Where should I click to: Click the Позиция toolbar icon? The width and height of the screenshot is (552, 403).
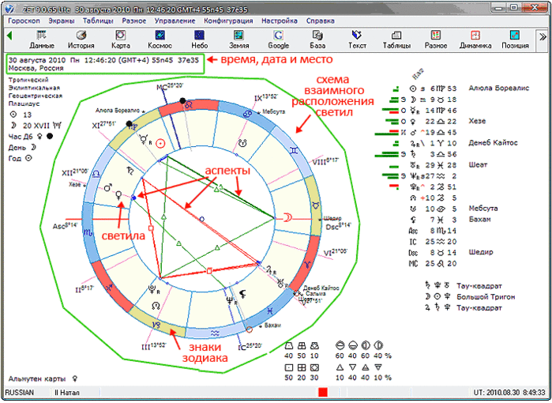tap(515, 40)
